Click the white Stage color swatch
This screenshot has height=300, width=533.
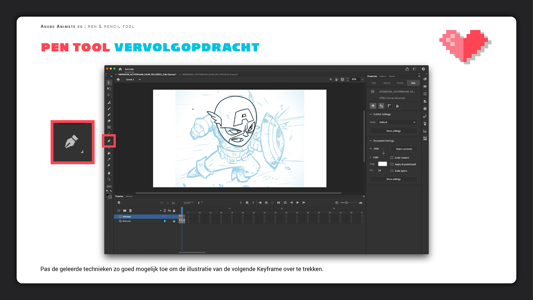tap(382, 164)
